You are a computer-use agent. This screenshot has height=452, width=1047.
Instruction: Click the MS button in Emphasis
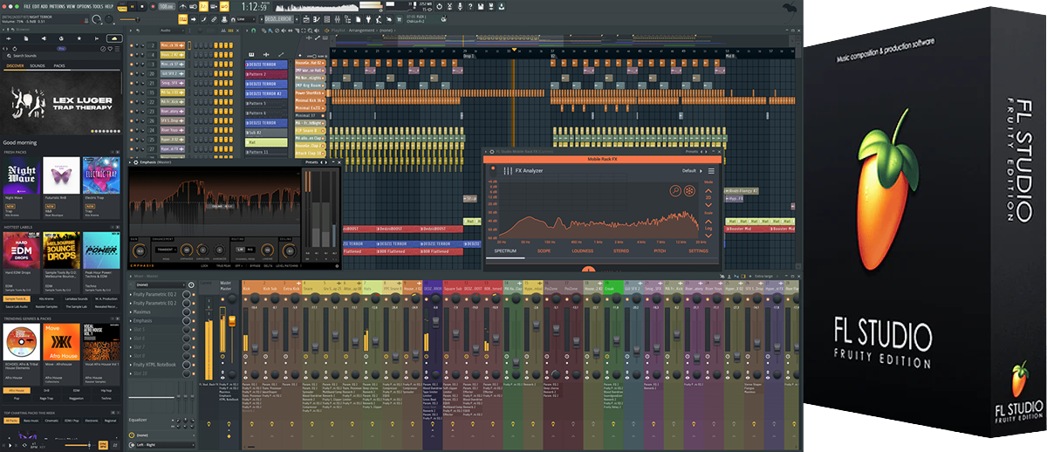coord(250,250)
